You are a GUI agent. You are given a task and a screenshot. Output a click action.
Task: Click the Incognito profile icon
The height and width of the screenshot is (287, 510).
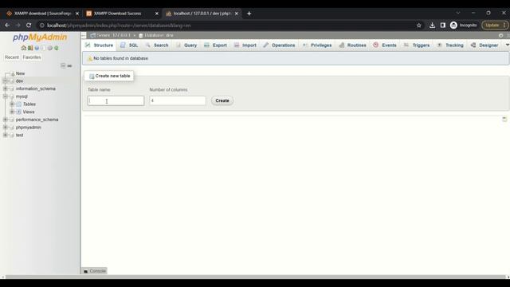tap(453, 26)
